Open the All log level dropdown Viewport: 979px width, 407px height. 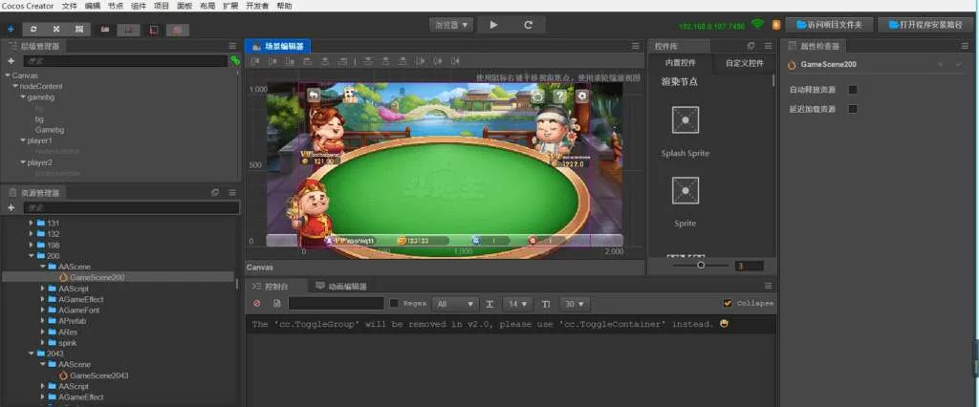[455, 304]
